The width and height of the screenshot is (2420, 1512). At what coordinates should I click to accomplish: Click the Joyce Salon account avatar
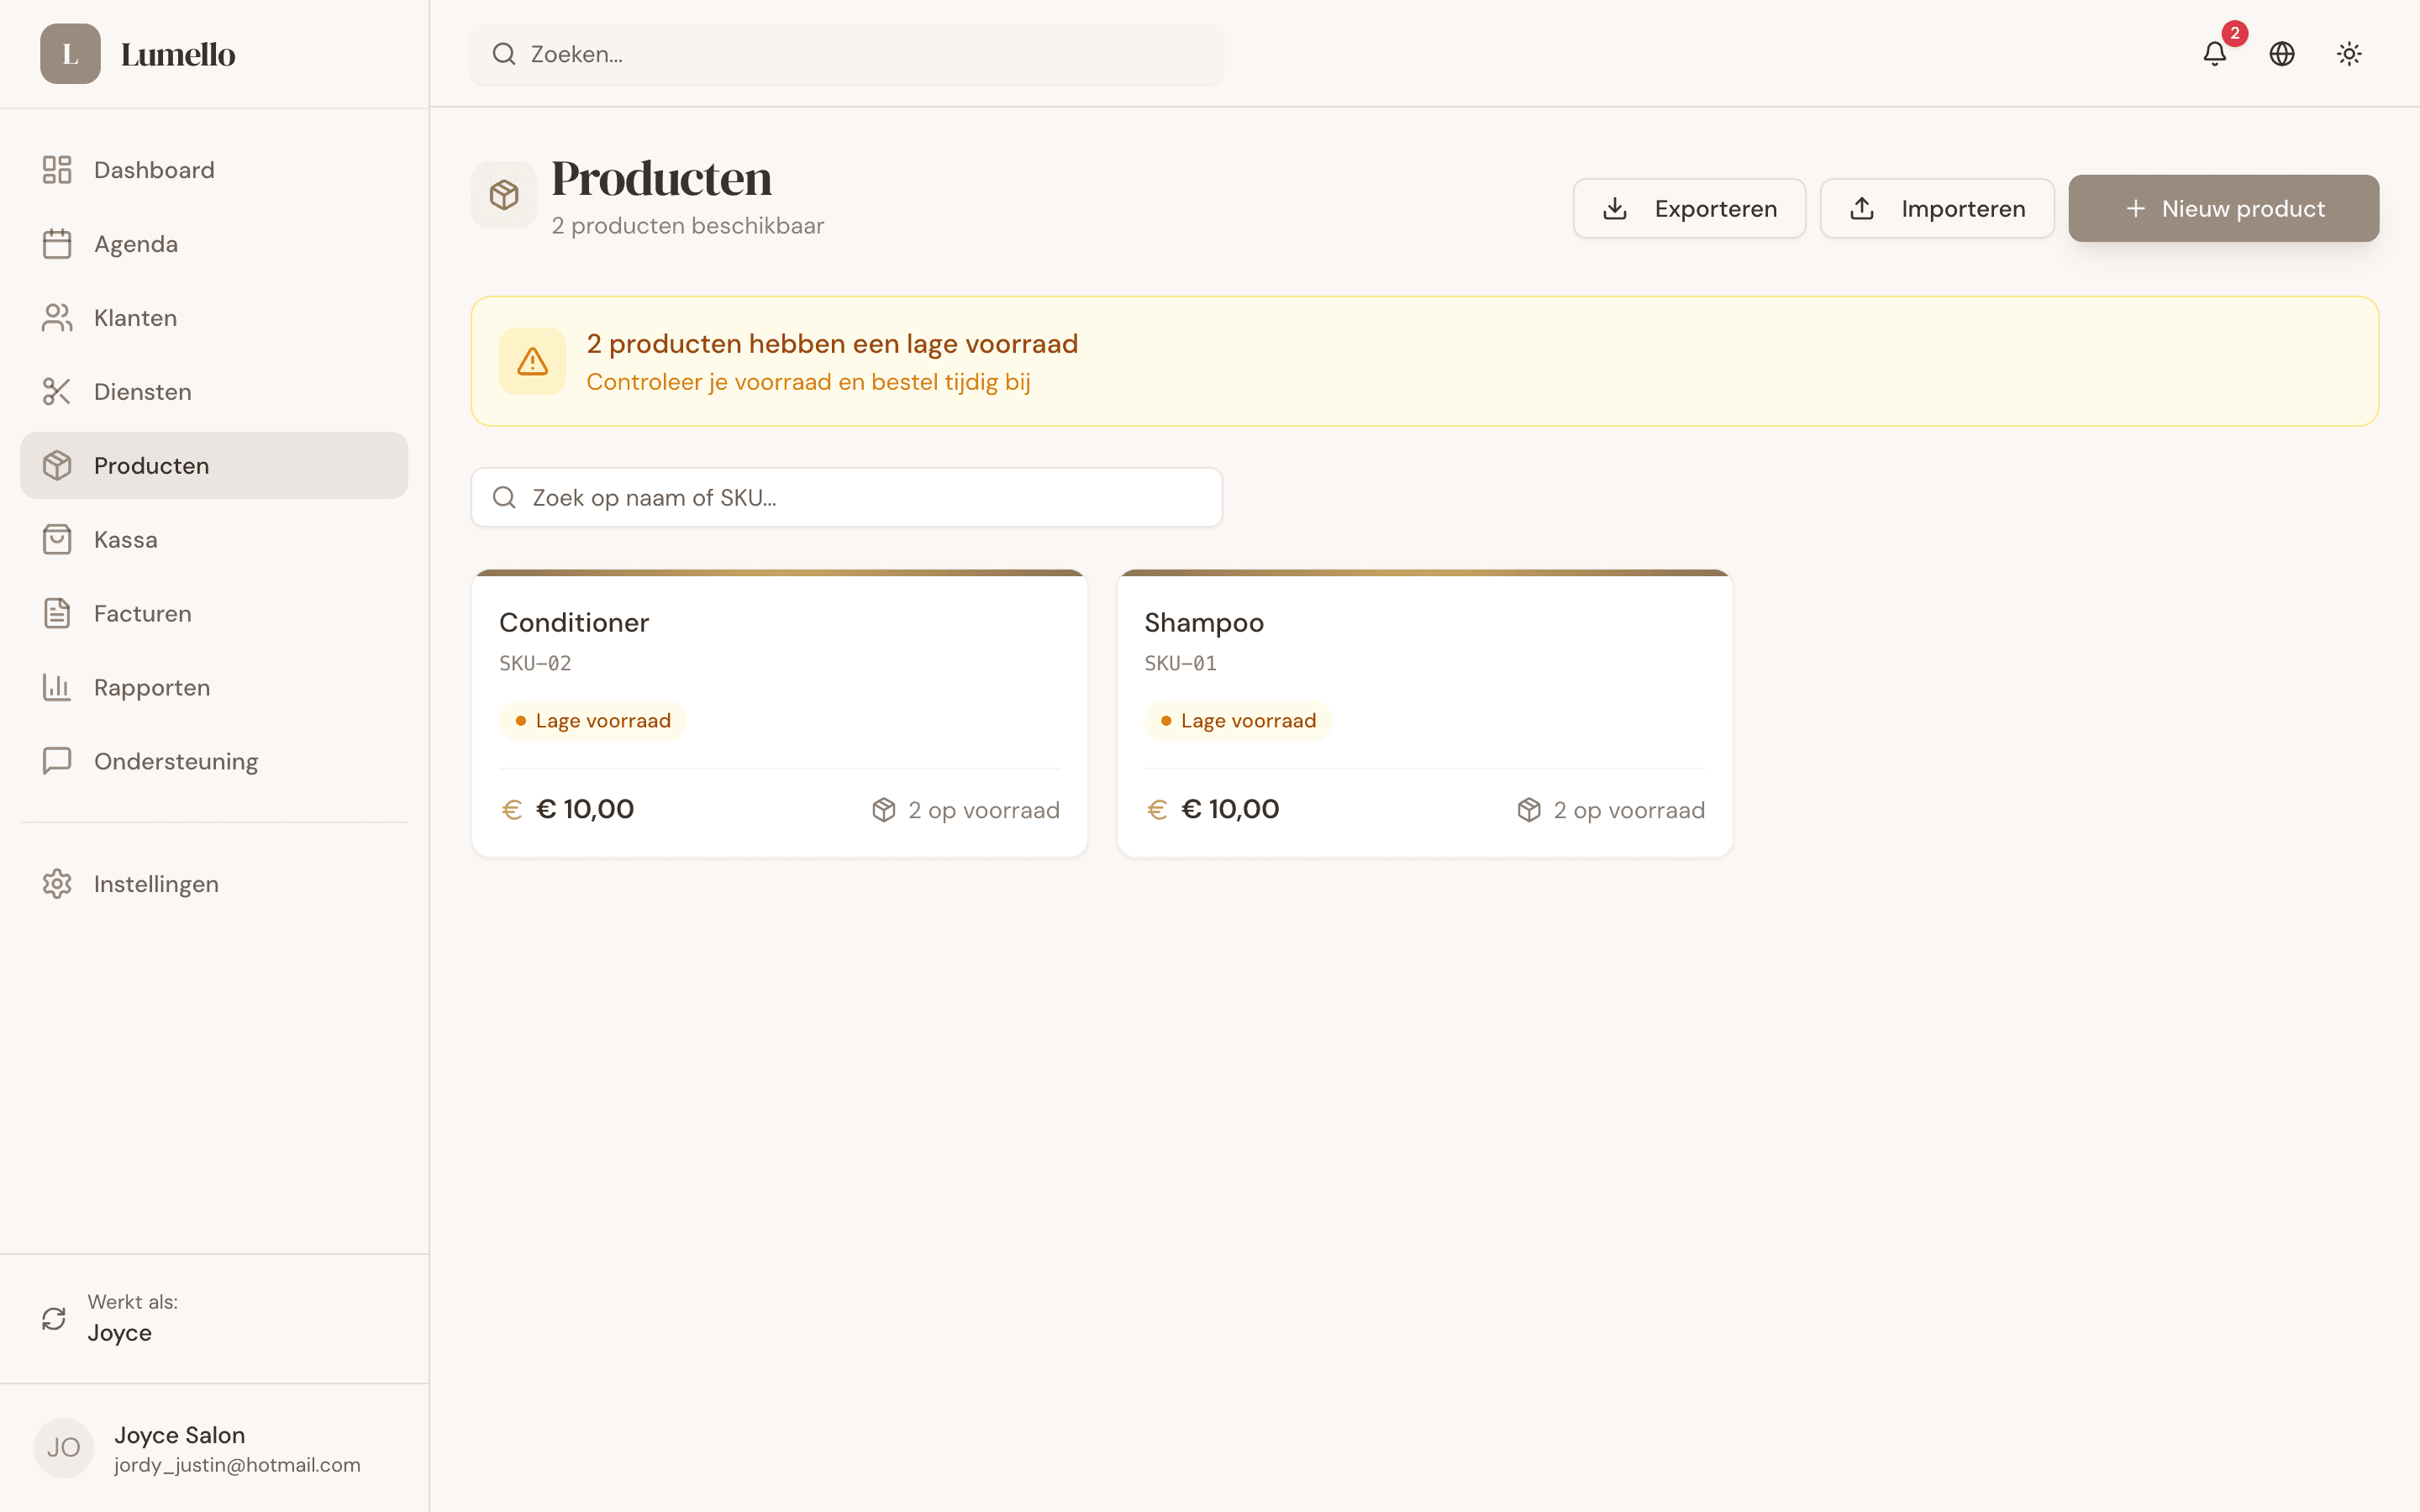(x=63, y=1447)
